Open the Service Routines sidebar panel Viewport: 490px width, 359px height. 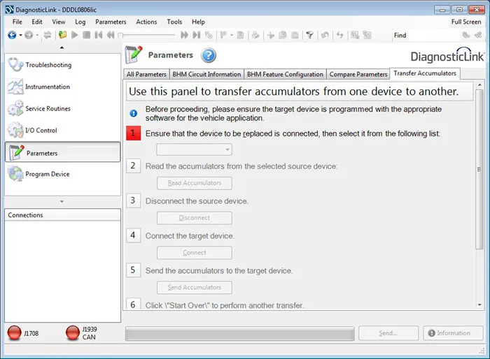pos(62,108)
